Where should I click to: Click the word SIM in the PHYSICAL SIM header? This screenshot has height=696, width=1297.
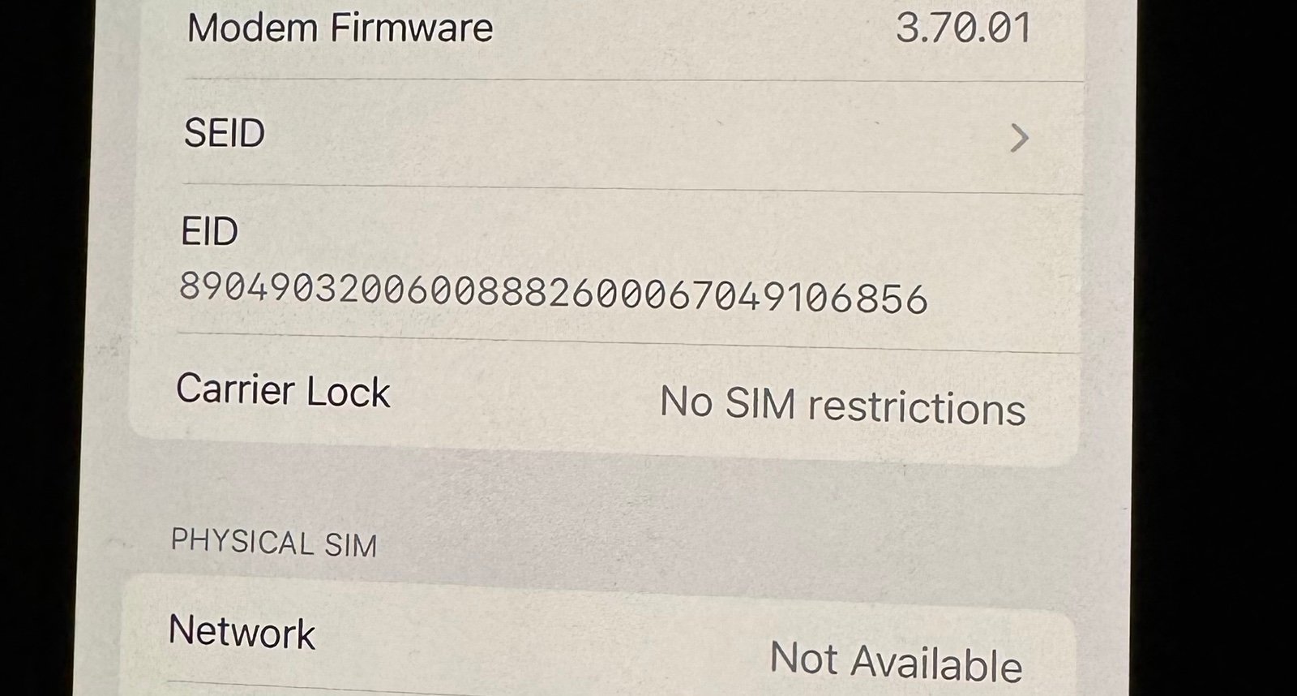click(351, 545)
